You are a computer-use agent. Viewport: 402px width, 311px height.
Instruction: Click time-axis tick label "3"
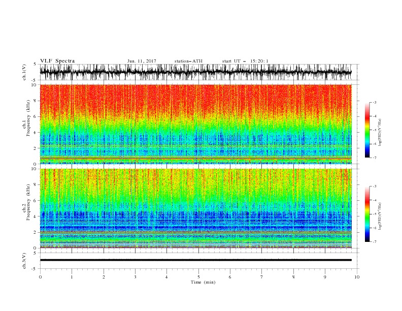[x=135, y=277]
